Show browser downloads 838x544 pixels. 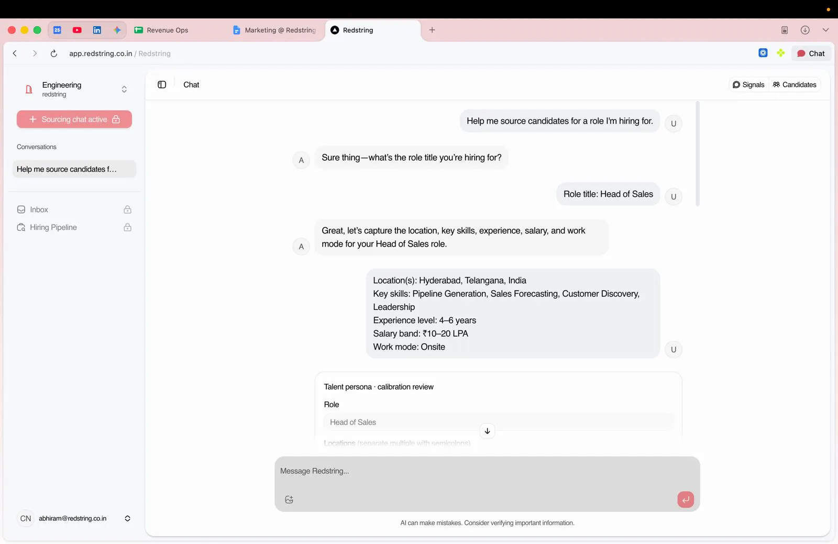[805, 30]
